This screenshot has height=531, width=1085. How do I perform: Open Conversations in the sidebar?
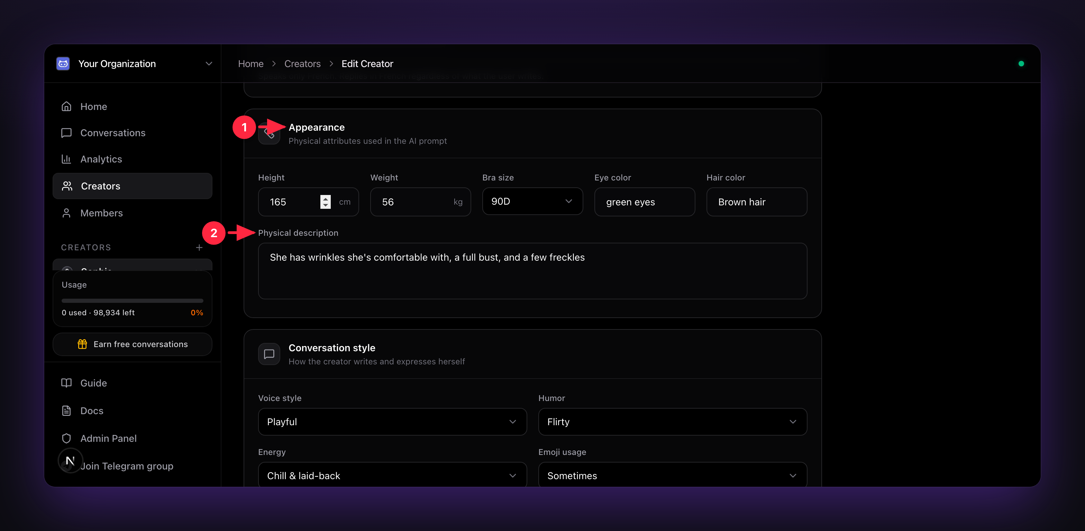pyautogui.click(x=132, y=133)
